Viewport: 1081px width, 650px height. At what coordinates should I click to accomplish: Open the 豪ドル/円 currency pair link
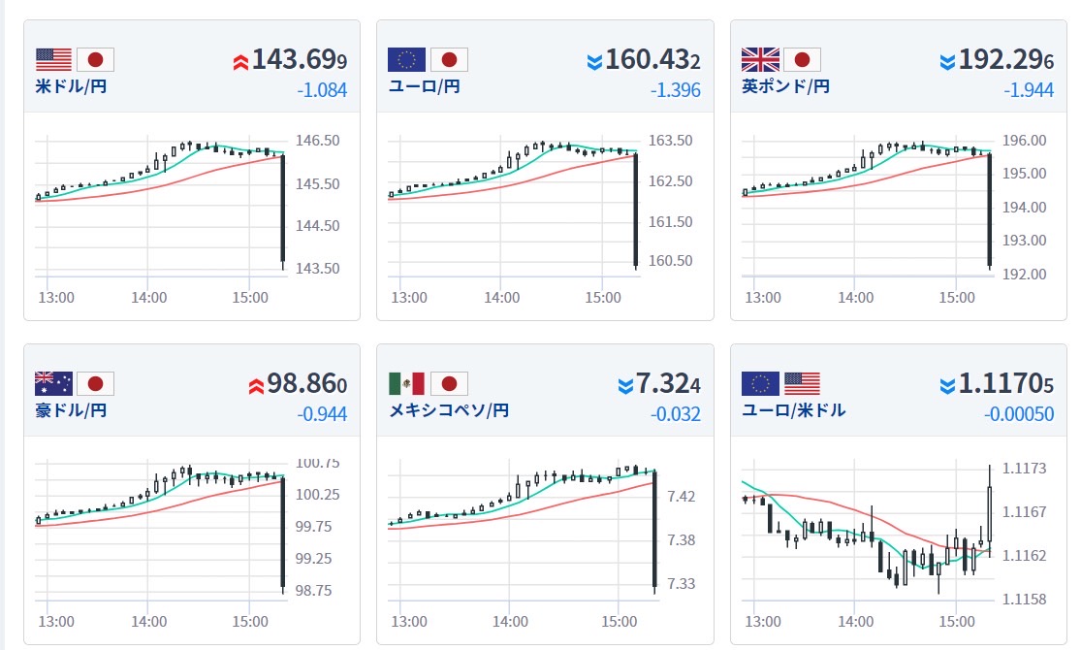[71, 409]
